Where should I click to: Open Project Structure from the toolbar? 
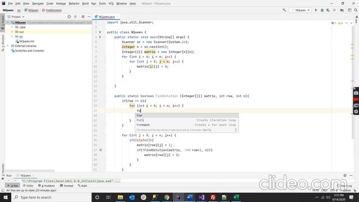point(342,10)
